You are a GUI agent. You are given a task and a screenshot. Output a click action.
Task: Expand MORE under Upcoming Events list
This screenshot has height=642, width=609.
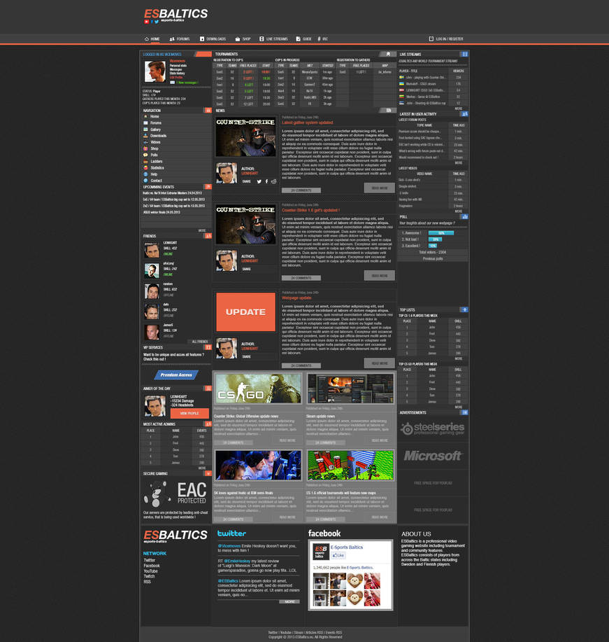202,230
